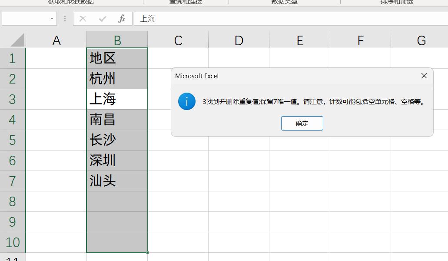Screen dimensions: 448x261
Task: Click the Insert Function (fx) icon
Action: pos(122,19)
